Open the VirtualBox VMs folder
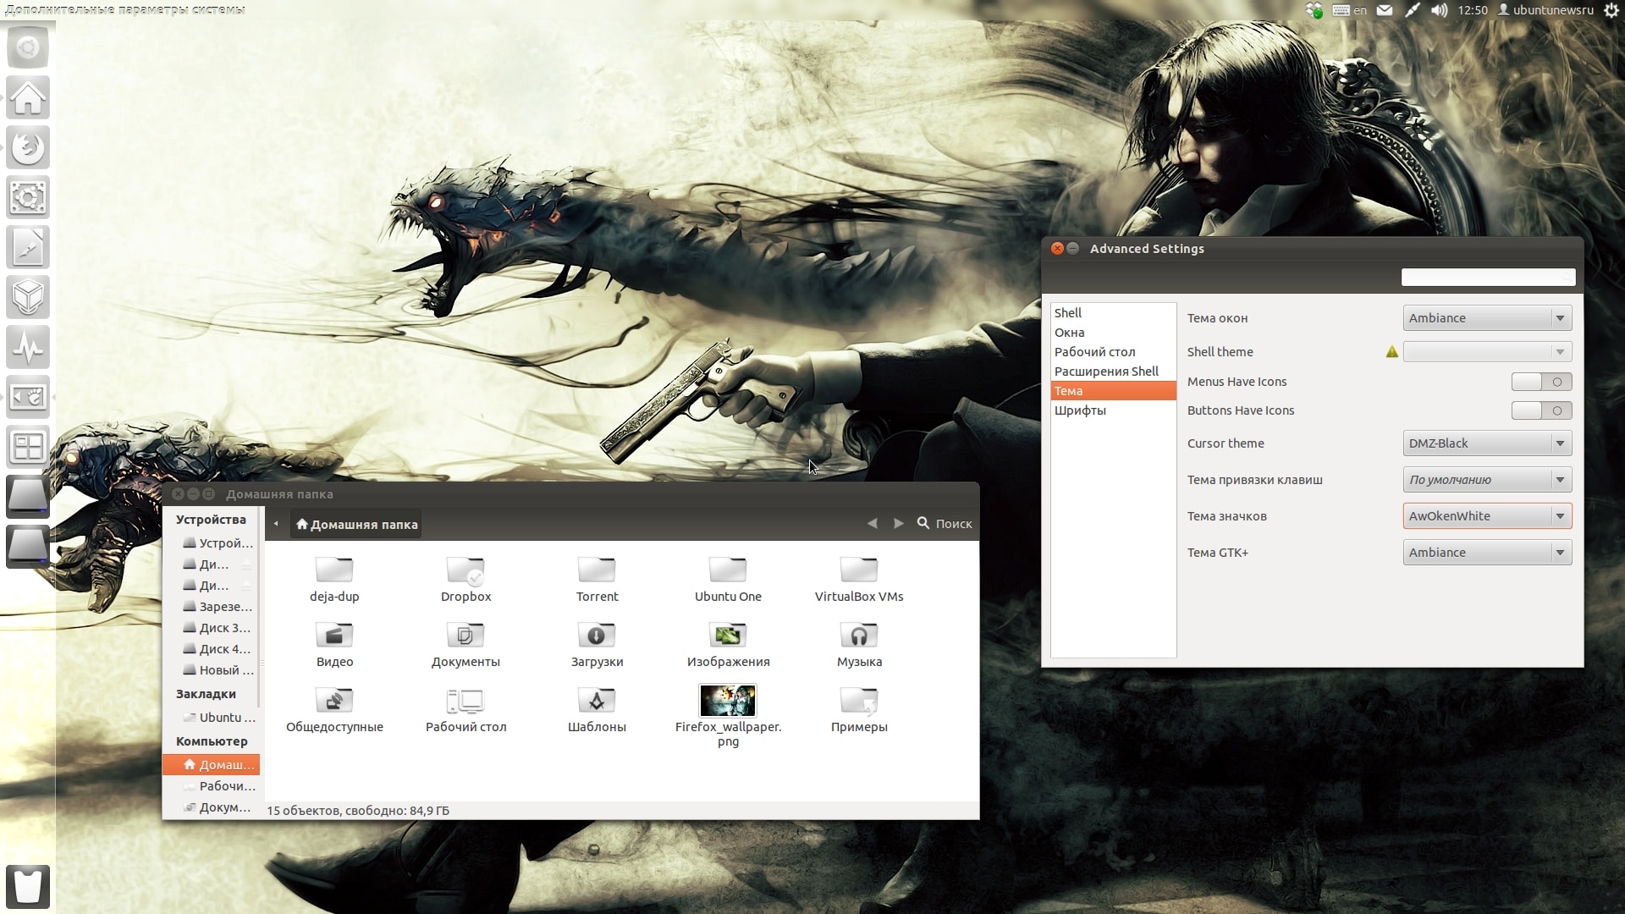Screen dimensions: 1625x914 (x=859, y=579)
